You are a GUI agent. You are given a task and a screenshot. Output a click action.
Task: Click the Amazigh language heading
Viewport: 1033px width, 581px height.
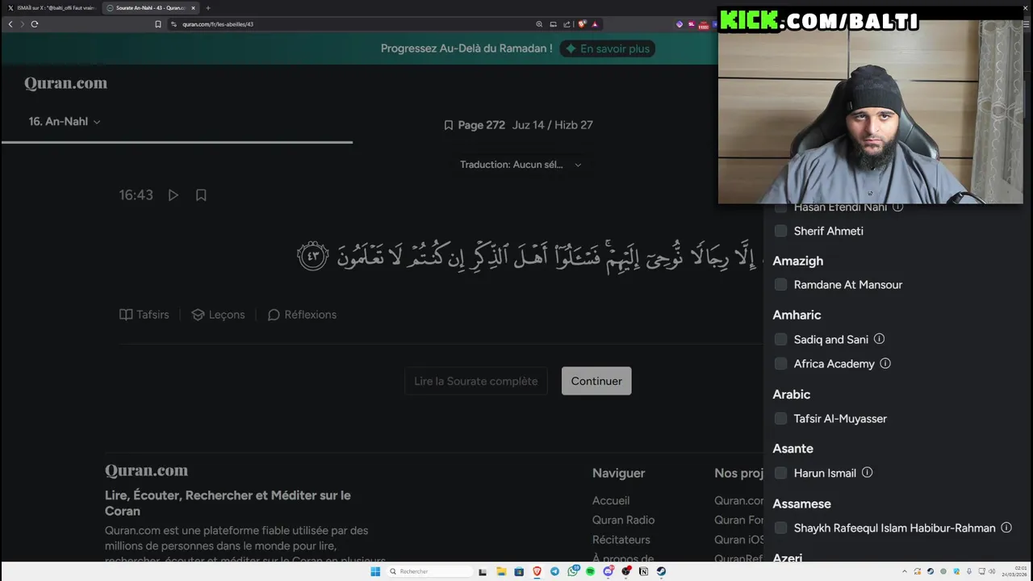pyautogui.click(x=798, y=261)
